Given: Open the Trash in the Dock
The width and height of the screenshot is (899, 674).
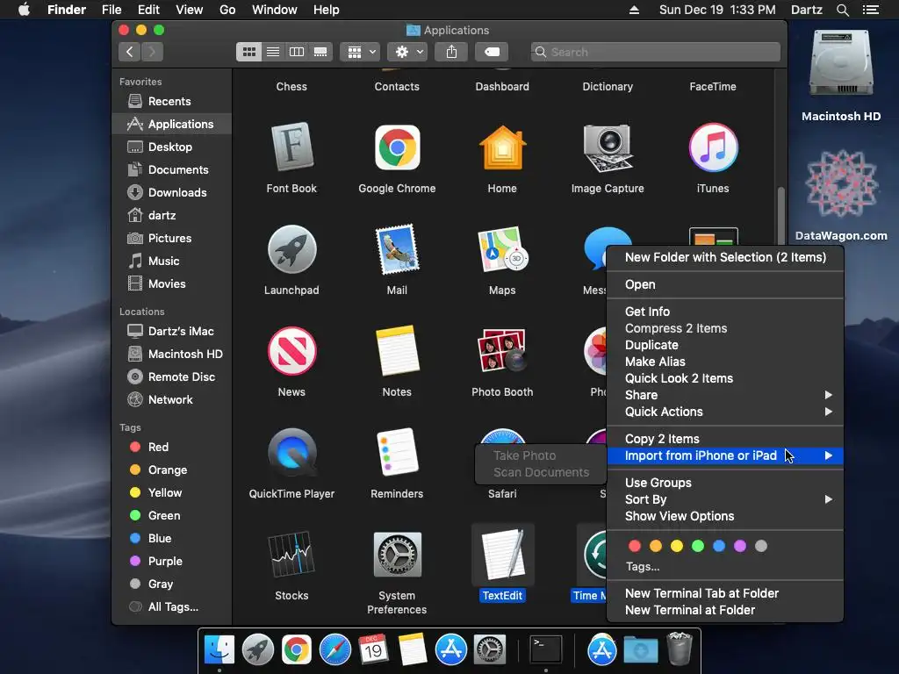Looking at the screenshot, I should point(680,649).
